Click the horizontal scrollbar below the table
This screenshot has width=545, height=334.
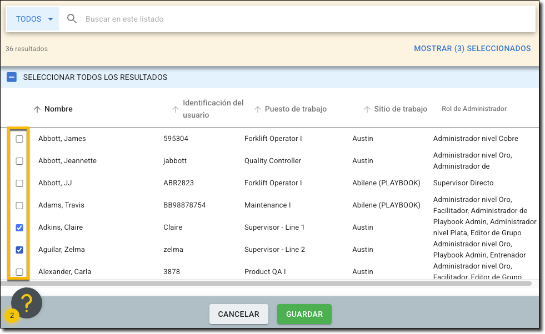[x=267, y=284]
